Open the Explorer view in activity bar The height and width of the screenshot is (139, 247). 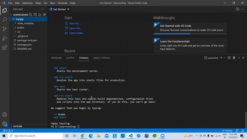(5, 10)
